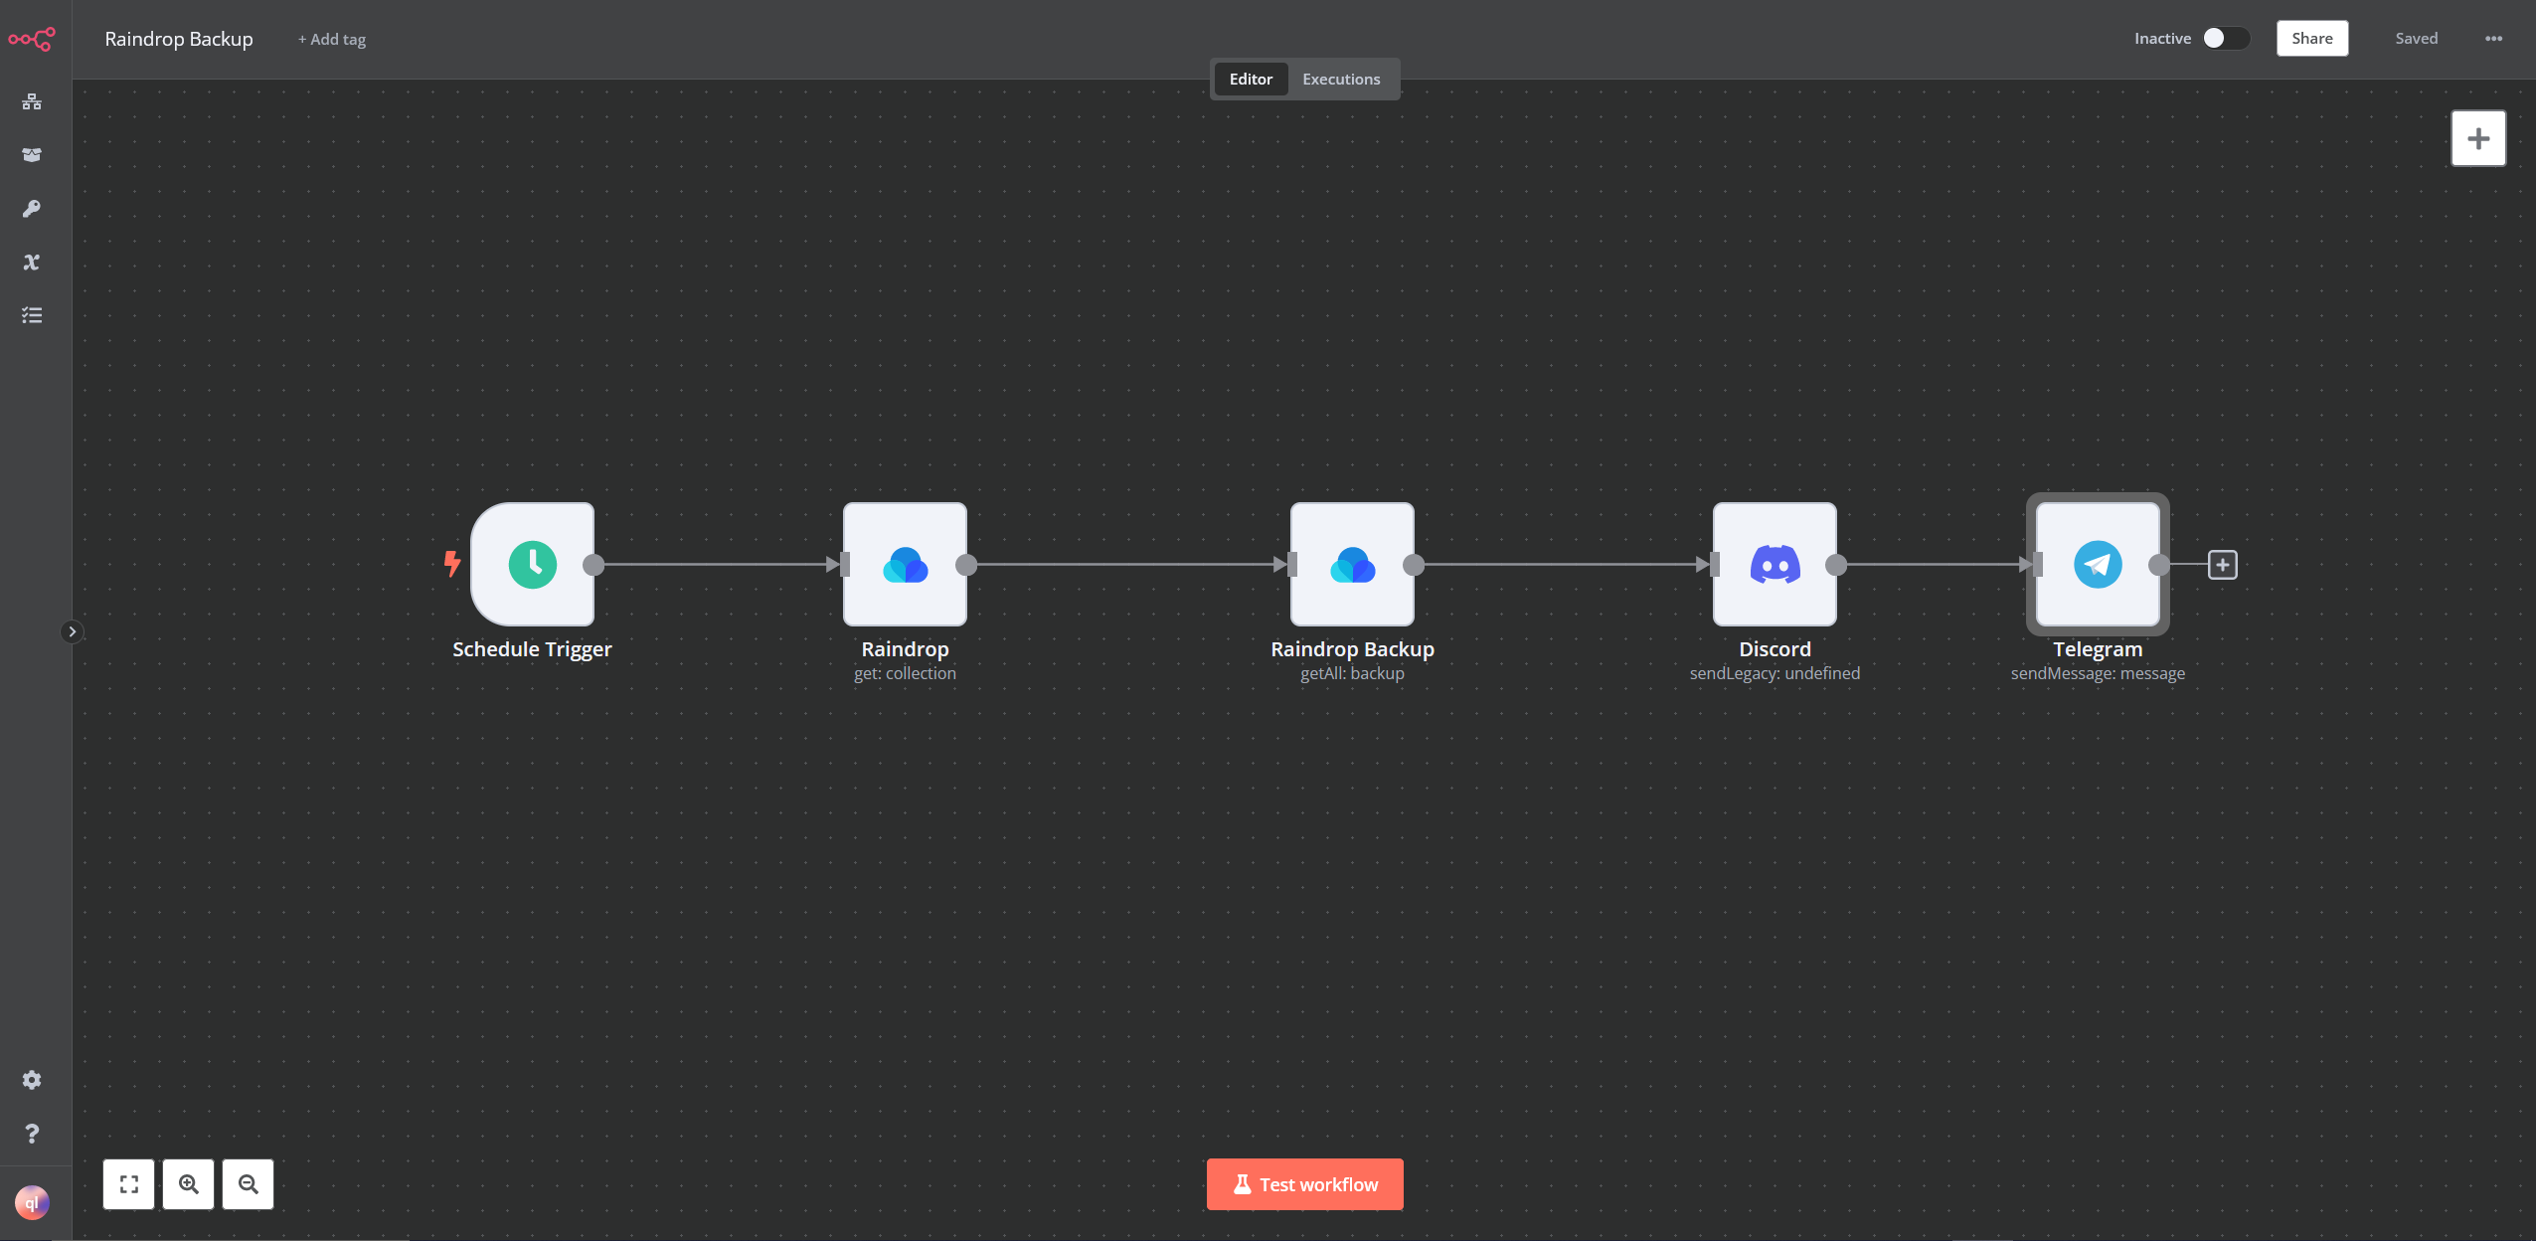Image resolution: width=2536 pixels, height=1241 pixels.
Task: Switch to the Executions tab
Action: 1341,79
